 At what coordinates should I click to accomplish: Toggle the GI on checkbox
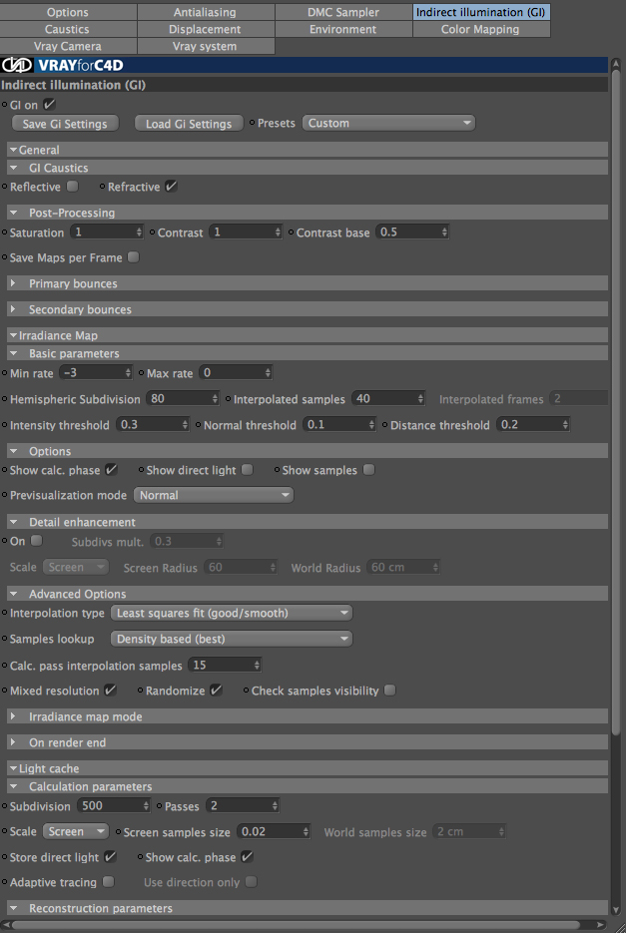[50, 105]
